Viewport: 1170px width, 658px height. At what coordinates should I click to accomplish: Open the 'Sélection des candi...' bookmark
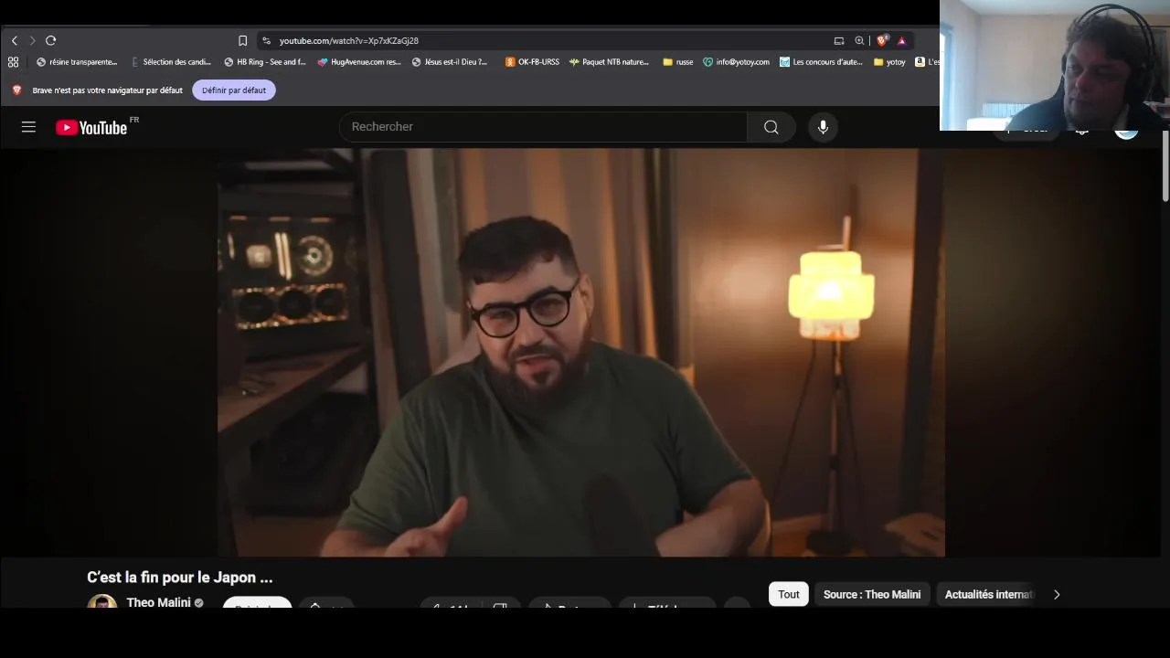pos(171,62)
